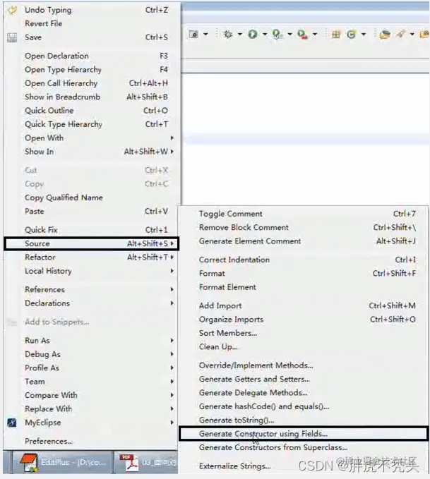Expand the Compare With submenu
The width and height of the screenshot is (430, 479).
(92, 395)
